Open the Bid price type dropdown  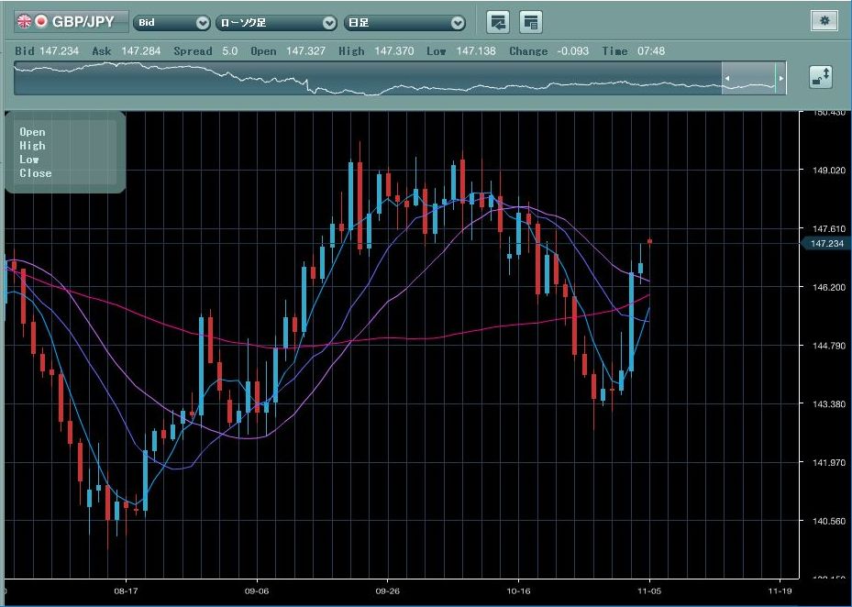coord(172,22)
